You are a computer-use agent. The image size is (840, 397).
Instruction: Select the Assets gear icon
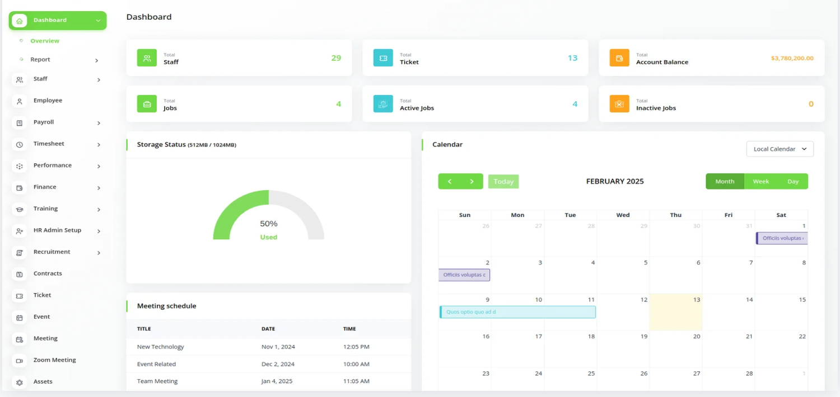pos(20,382)
